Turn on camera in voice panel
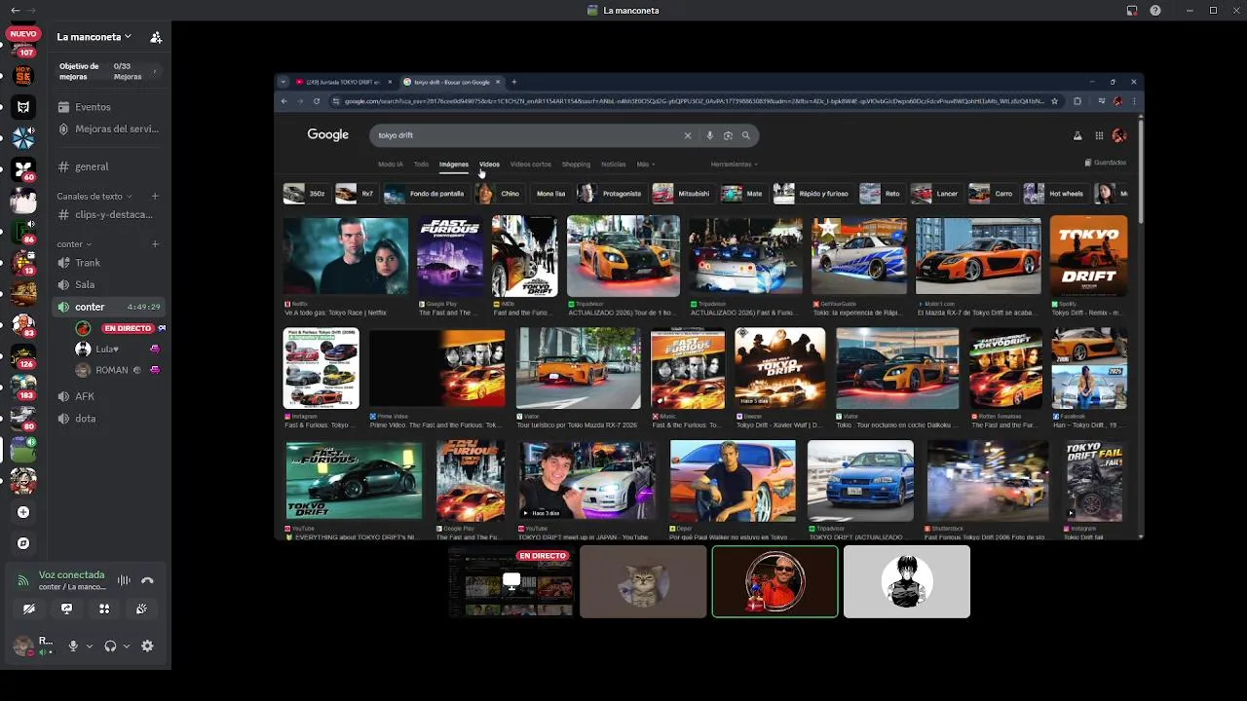 coord(29,609)
